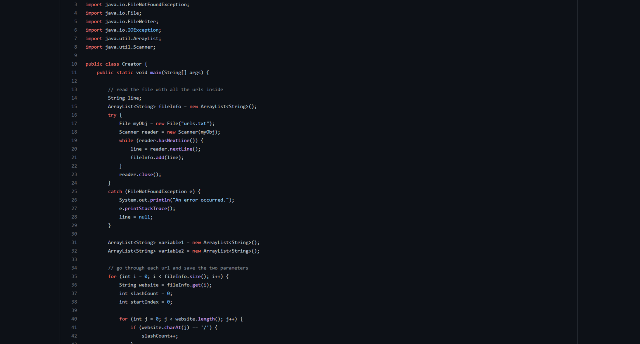
Task: Click line number 3 in the gutter
Action: (76, 4)
